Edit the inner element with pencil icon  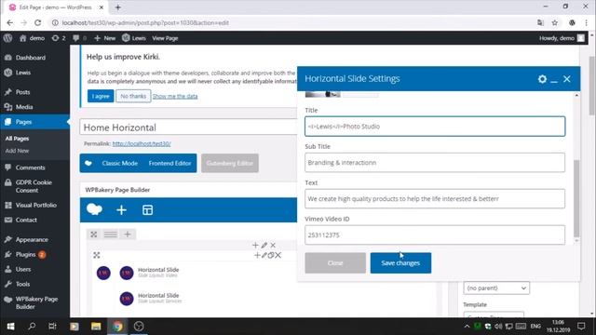coord(264,255)
